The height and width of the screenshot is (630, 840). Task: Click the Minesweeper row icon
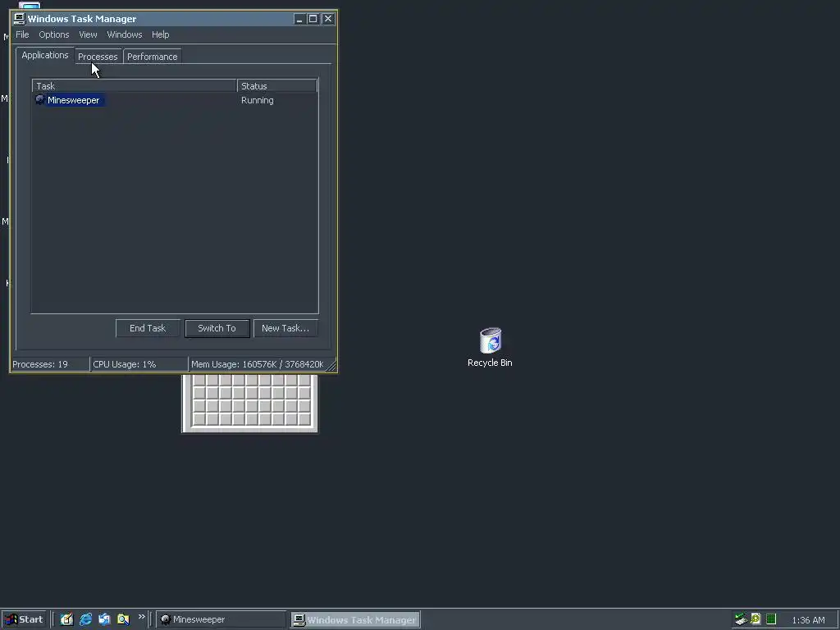[x=39, y=99]
